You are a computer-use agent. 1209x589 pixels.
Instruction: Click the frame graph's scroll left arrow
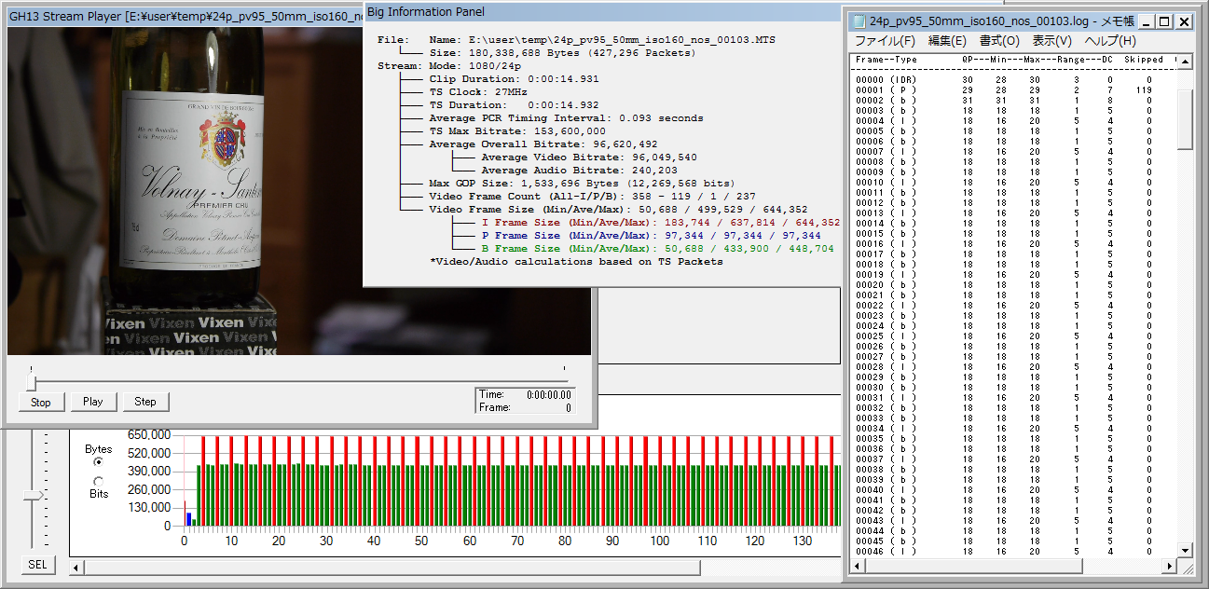[x=77, y=567]
